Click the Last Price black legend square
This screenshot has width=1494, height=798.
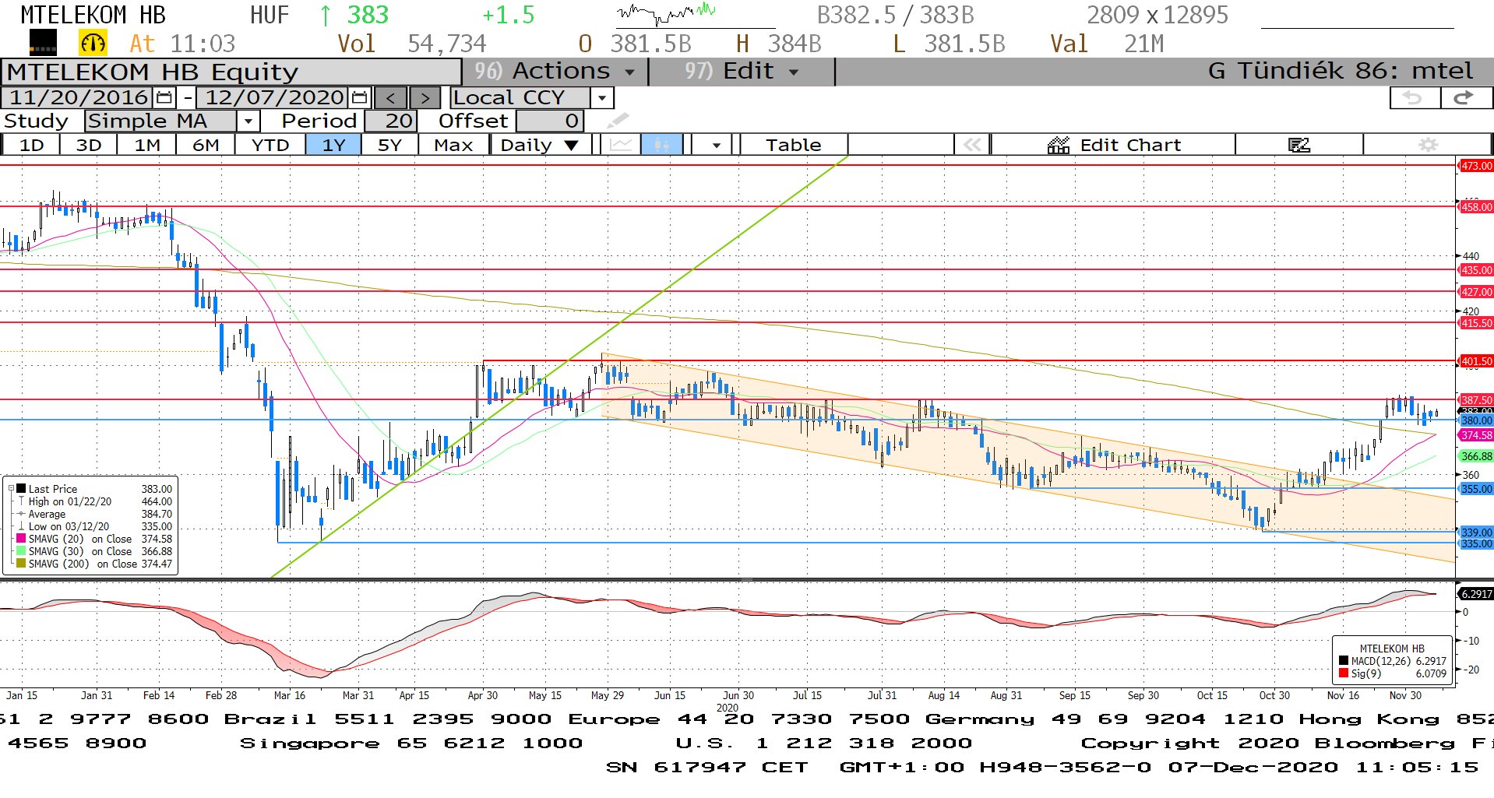21,489
